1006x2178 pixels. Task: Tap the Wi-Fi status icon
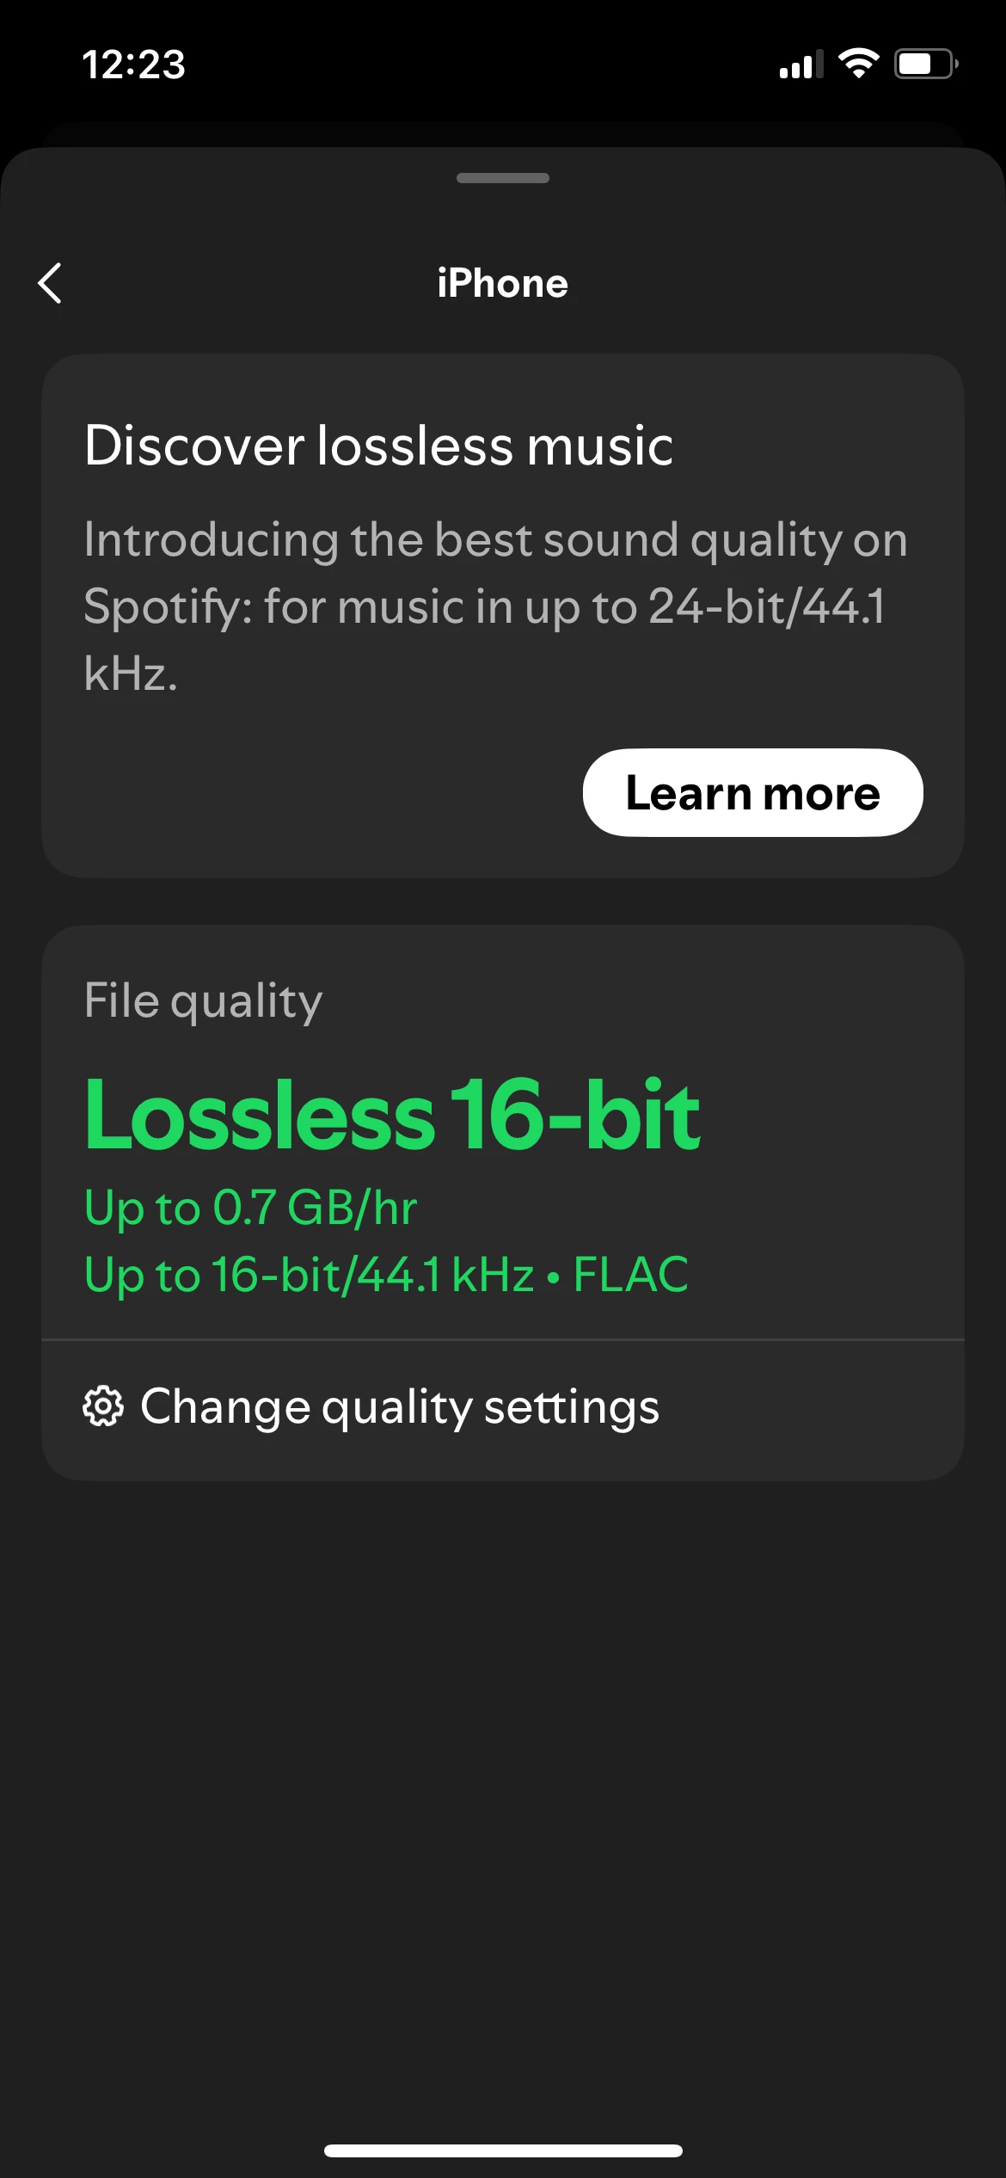pyautogui.click(x=858, y=64)
